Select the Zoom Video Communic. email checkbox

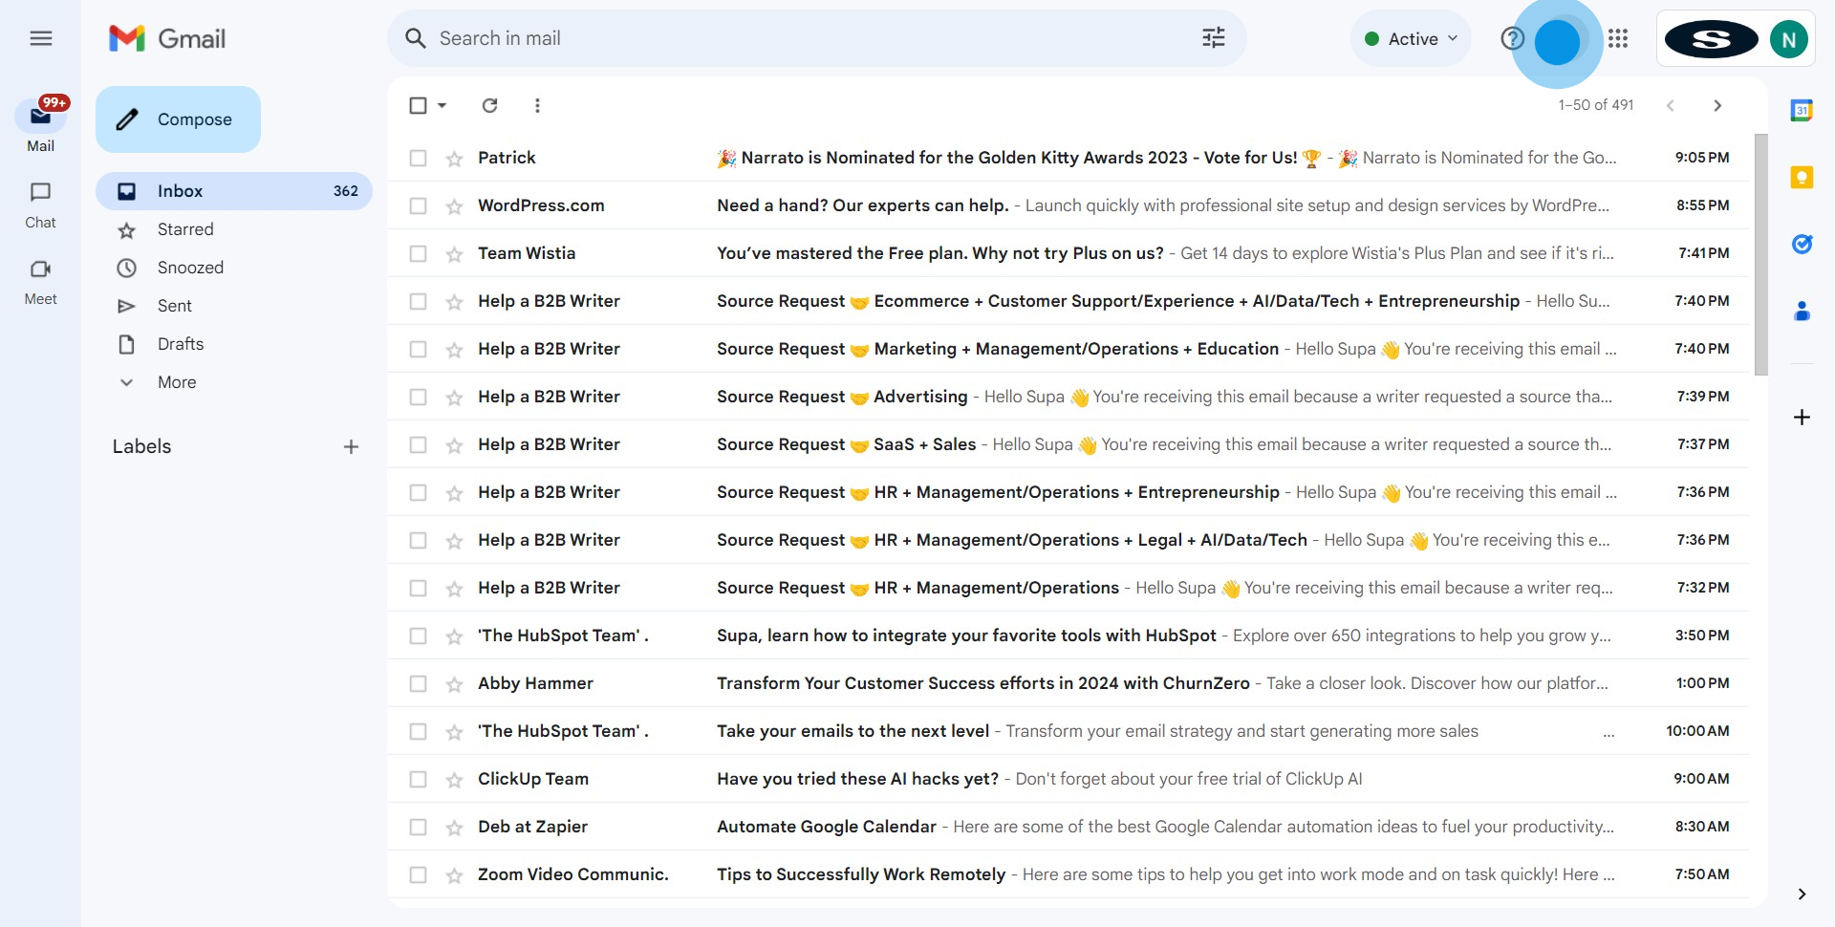pyautogui.click(x=418, y=874)
